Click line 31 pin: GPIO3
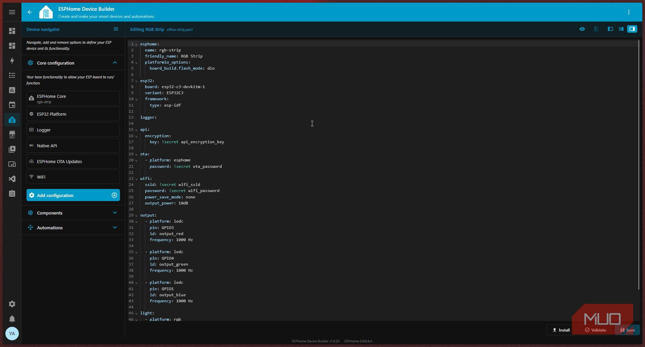Viewport: 645px width, 347px height. click(162, 228)
